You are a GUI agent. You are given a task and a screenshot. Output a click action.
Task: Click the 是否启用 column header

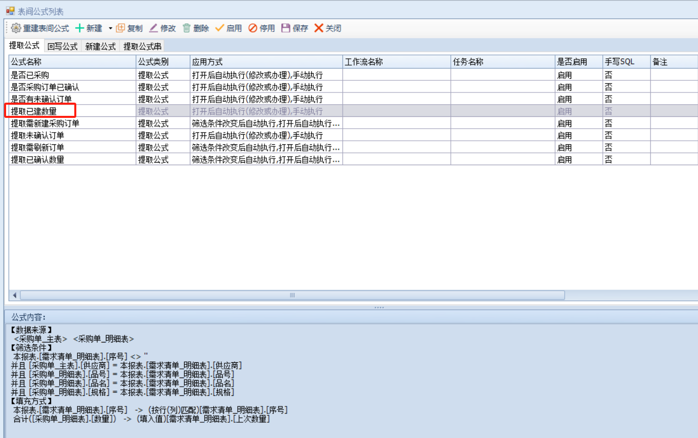[x=578, y=62]
